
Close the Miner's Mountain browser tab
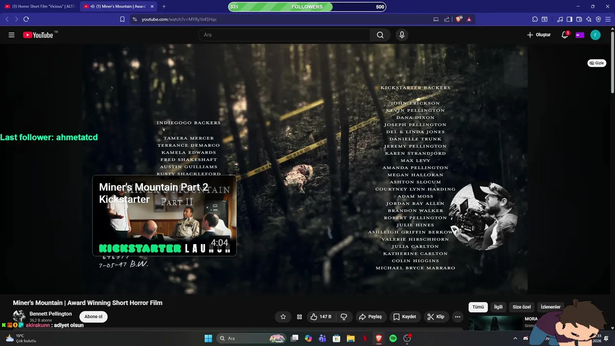[152, 6]
